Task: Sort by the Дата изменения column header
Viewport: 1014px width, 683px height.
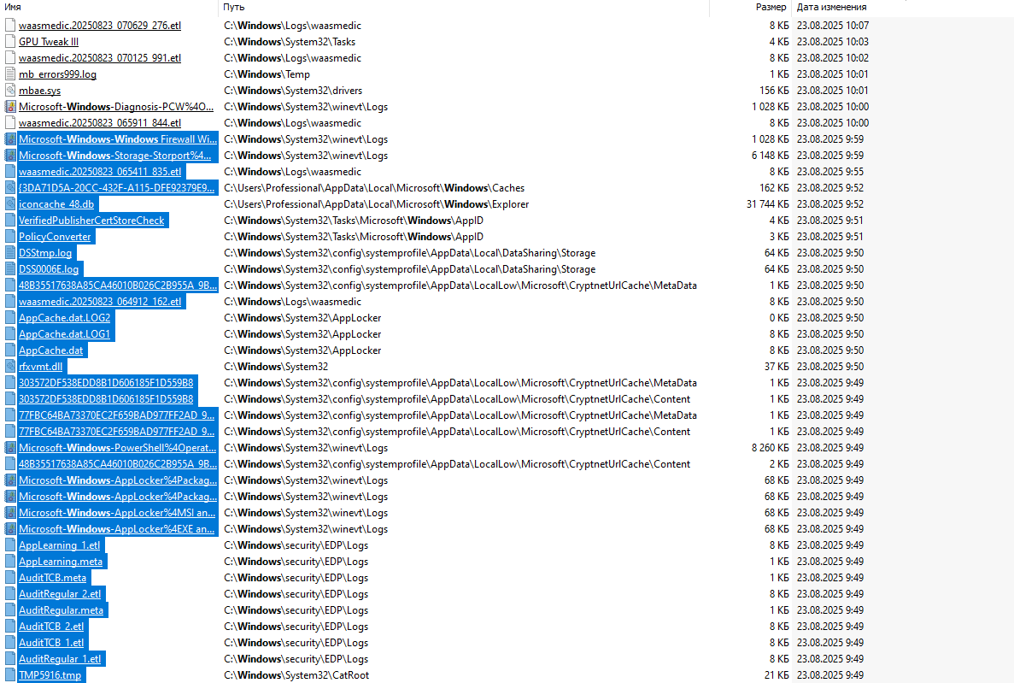Action: click(832, 7)
